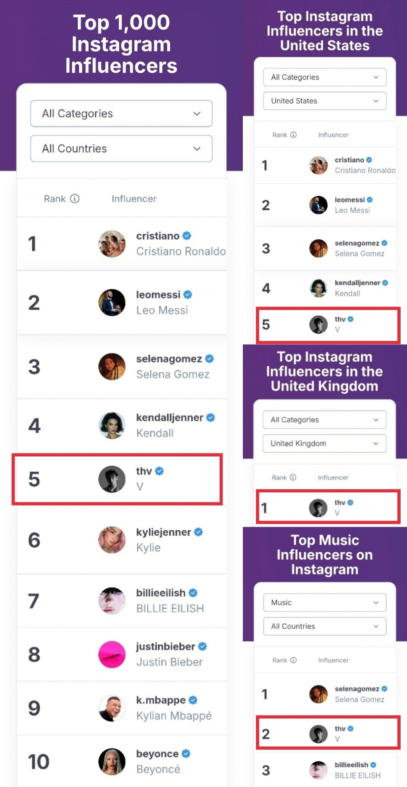Screen dimensions: 407x787
Task: Click justinbieber's pink profile picture
Action: click(x=112, y=654)
